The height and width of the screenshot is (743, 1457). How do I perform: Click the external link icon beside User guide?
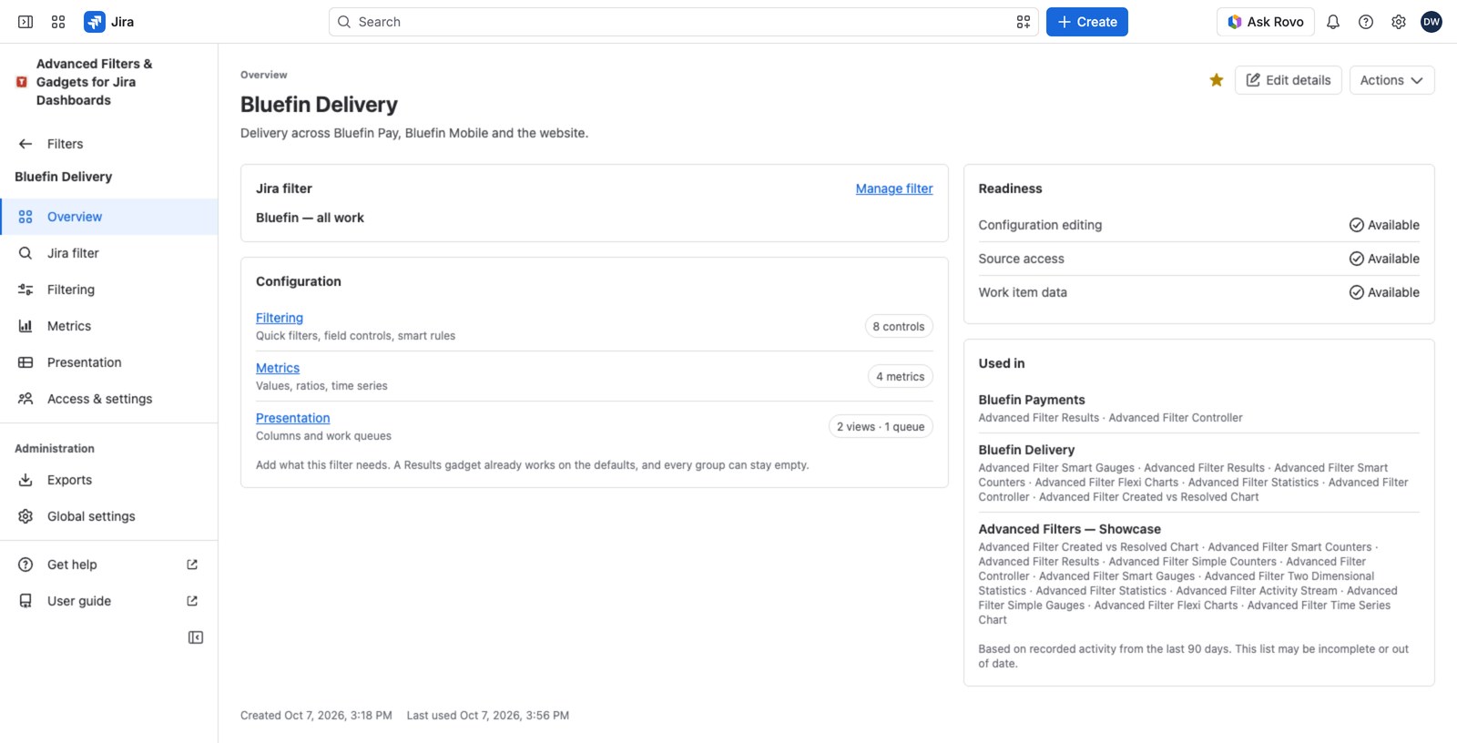click(192, 601)
